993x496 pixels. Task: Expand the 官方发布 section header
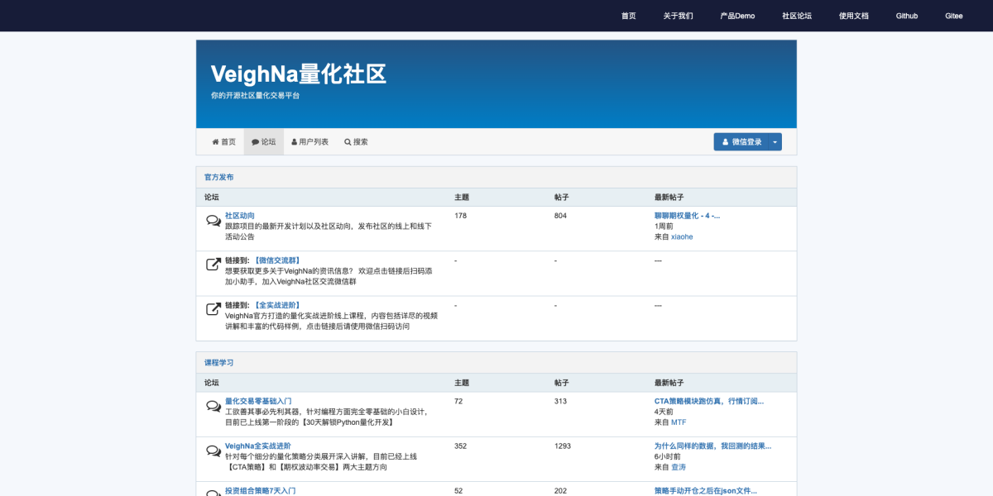218,176
